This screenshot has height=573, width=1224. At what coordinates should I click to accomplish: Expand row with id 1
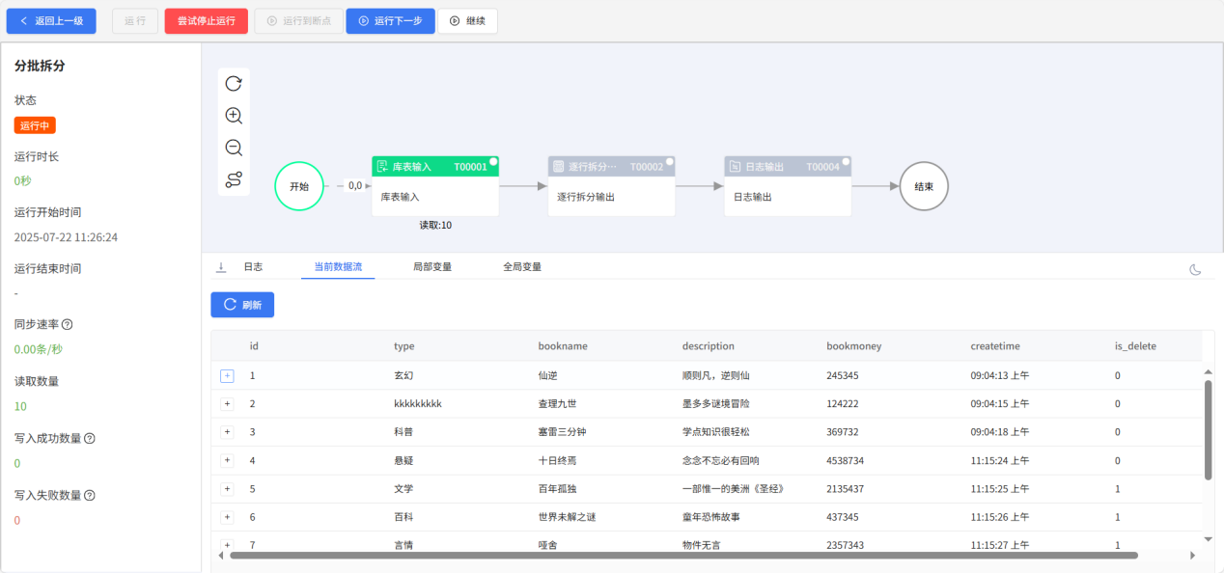(x=228, y=375)
